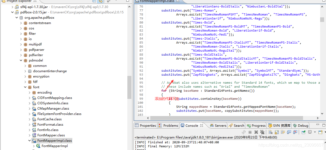Remove the current launch from the console
This screenshot has height=150, width=326.
pos(256,132)
